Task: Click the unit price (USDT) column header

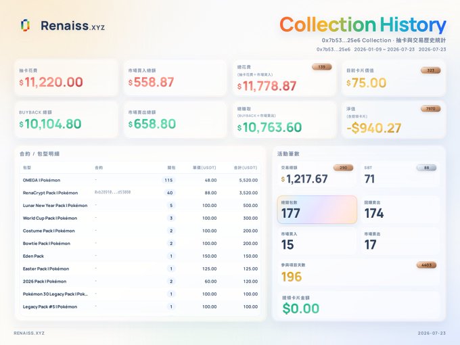Action: [x=204, y=168]
